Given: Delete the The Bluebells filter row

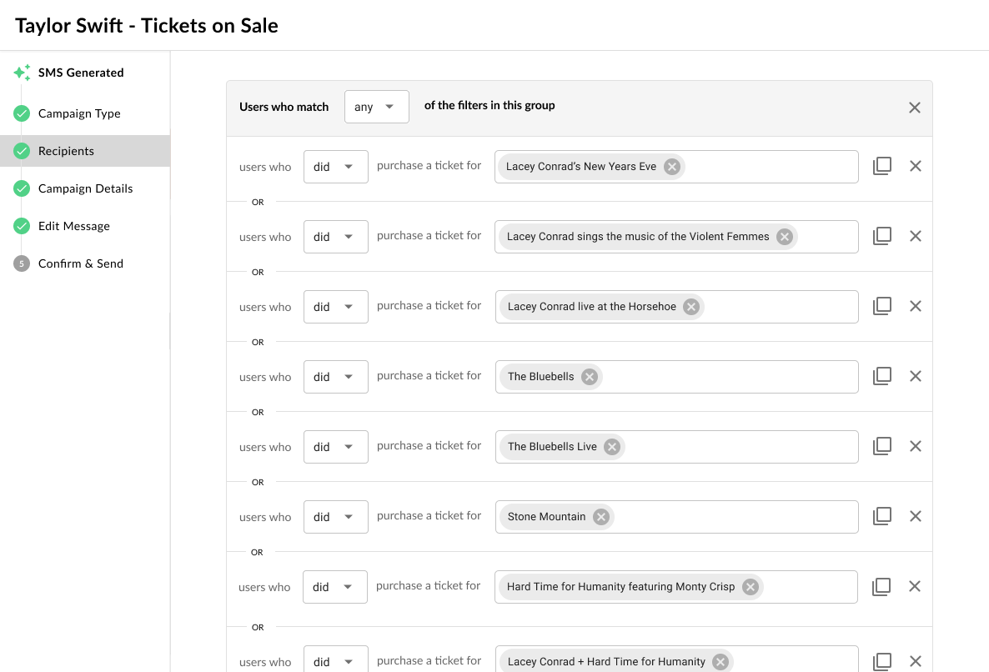Looking at the screenshot, I should pos(916,376).
